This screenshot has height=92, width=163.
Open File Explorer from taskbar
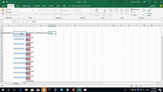point(26,90)
